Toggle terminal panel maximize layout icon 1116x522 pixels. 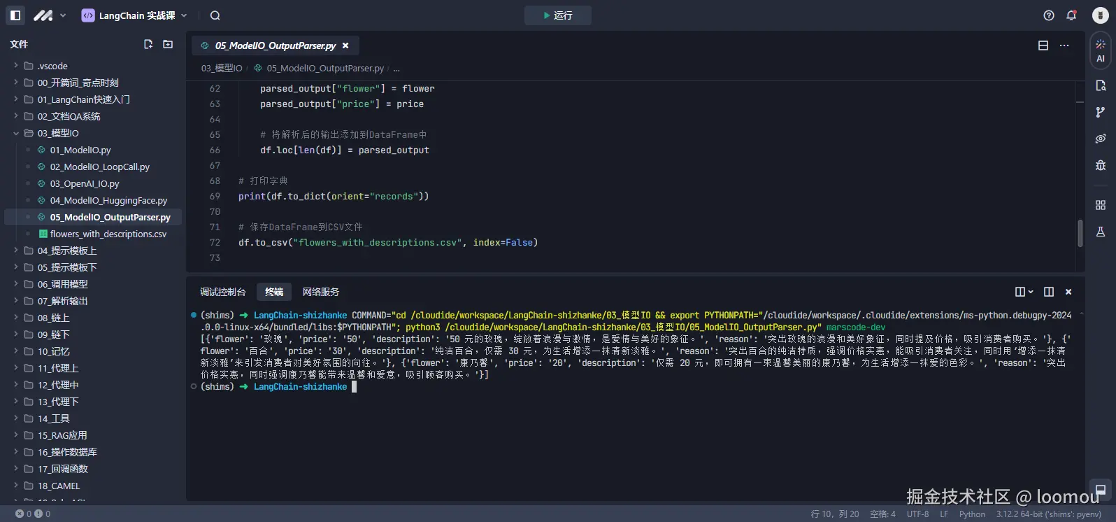[1049, 292]
